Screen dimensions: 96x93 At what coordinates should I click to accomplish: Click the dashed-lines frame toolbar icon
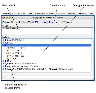click(60, 22)
